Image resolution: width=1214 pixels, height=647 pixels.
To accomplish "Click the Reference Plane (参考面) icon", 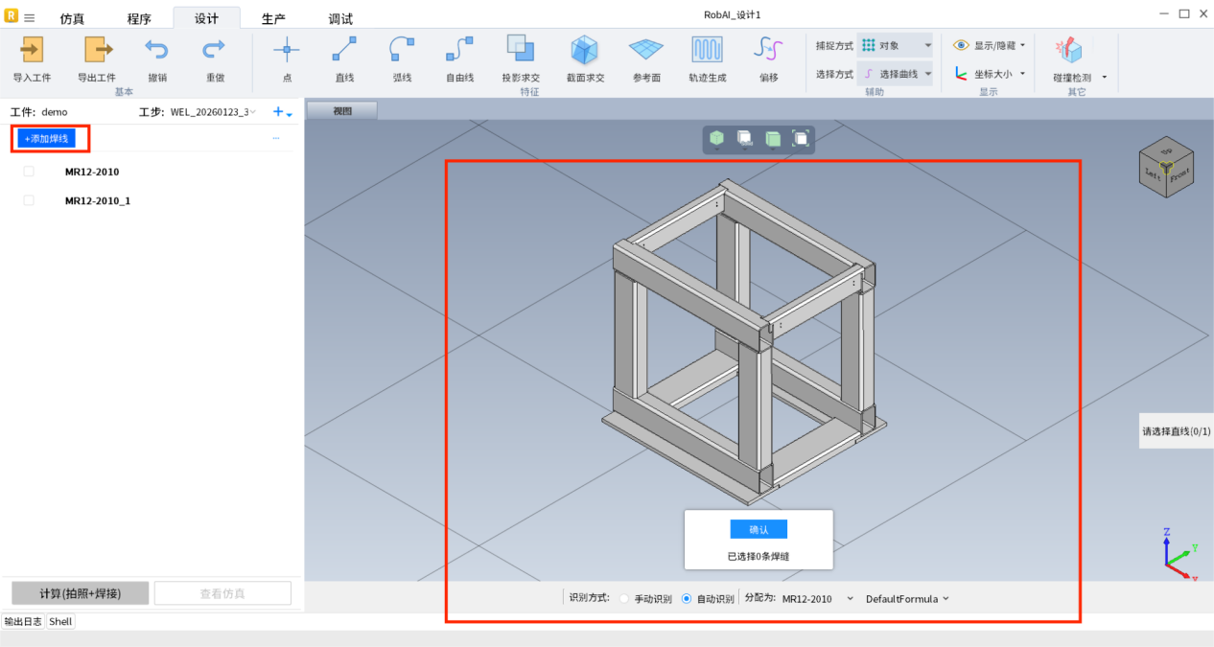I will click(x=645, y=51).
